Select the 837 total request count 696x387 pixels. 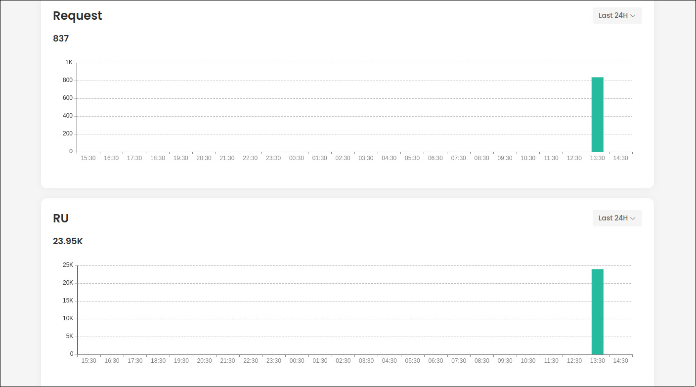point(61,38)
